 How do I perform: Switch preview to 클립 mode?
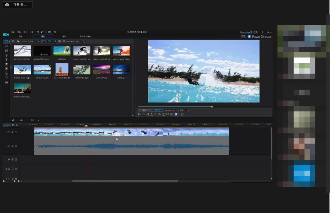coord(145,110)
